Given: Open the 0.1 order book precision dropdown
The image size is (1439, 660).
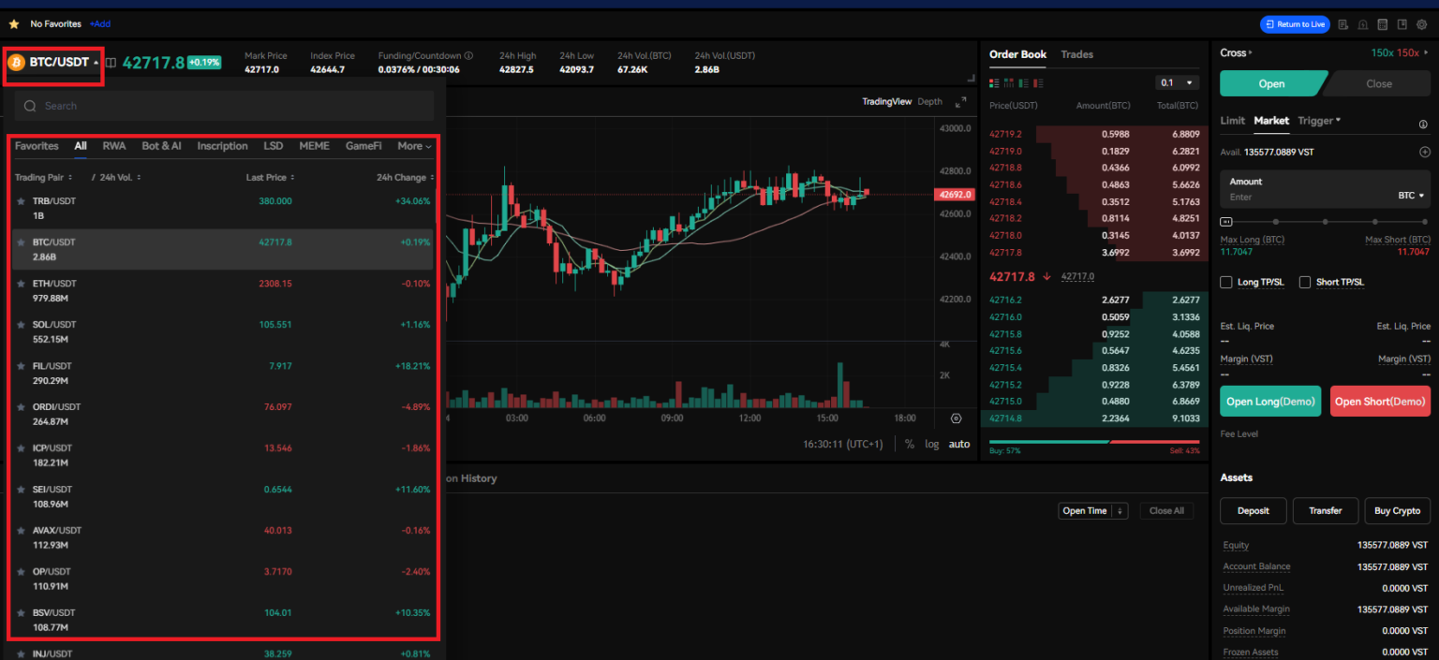Looking at the screenshot, I should [x=1177, y=82].
